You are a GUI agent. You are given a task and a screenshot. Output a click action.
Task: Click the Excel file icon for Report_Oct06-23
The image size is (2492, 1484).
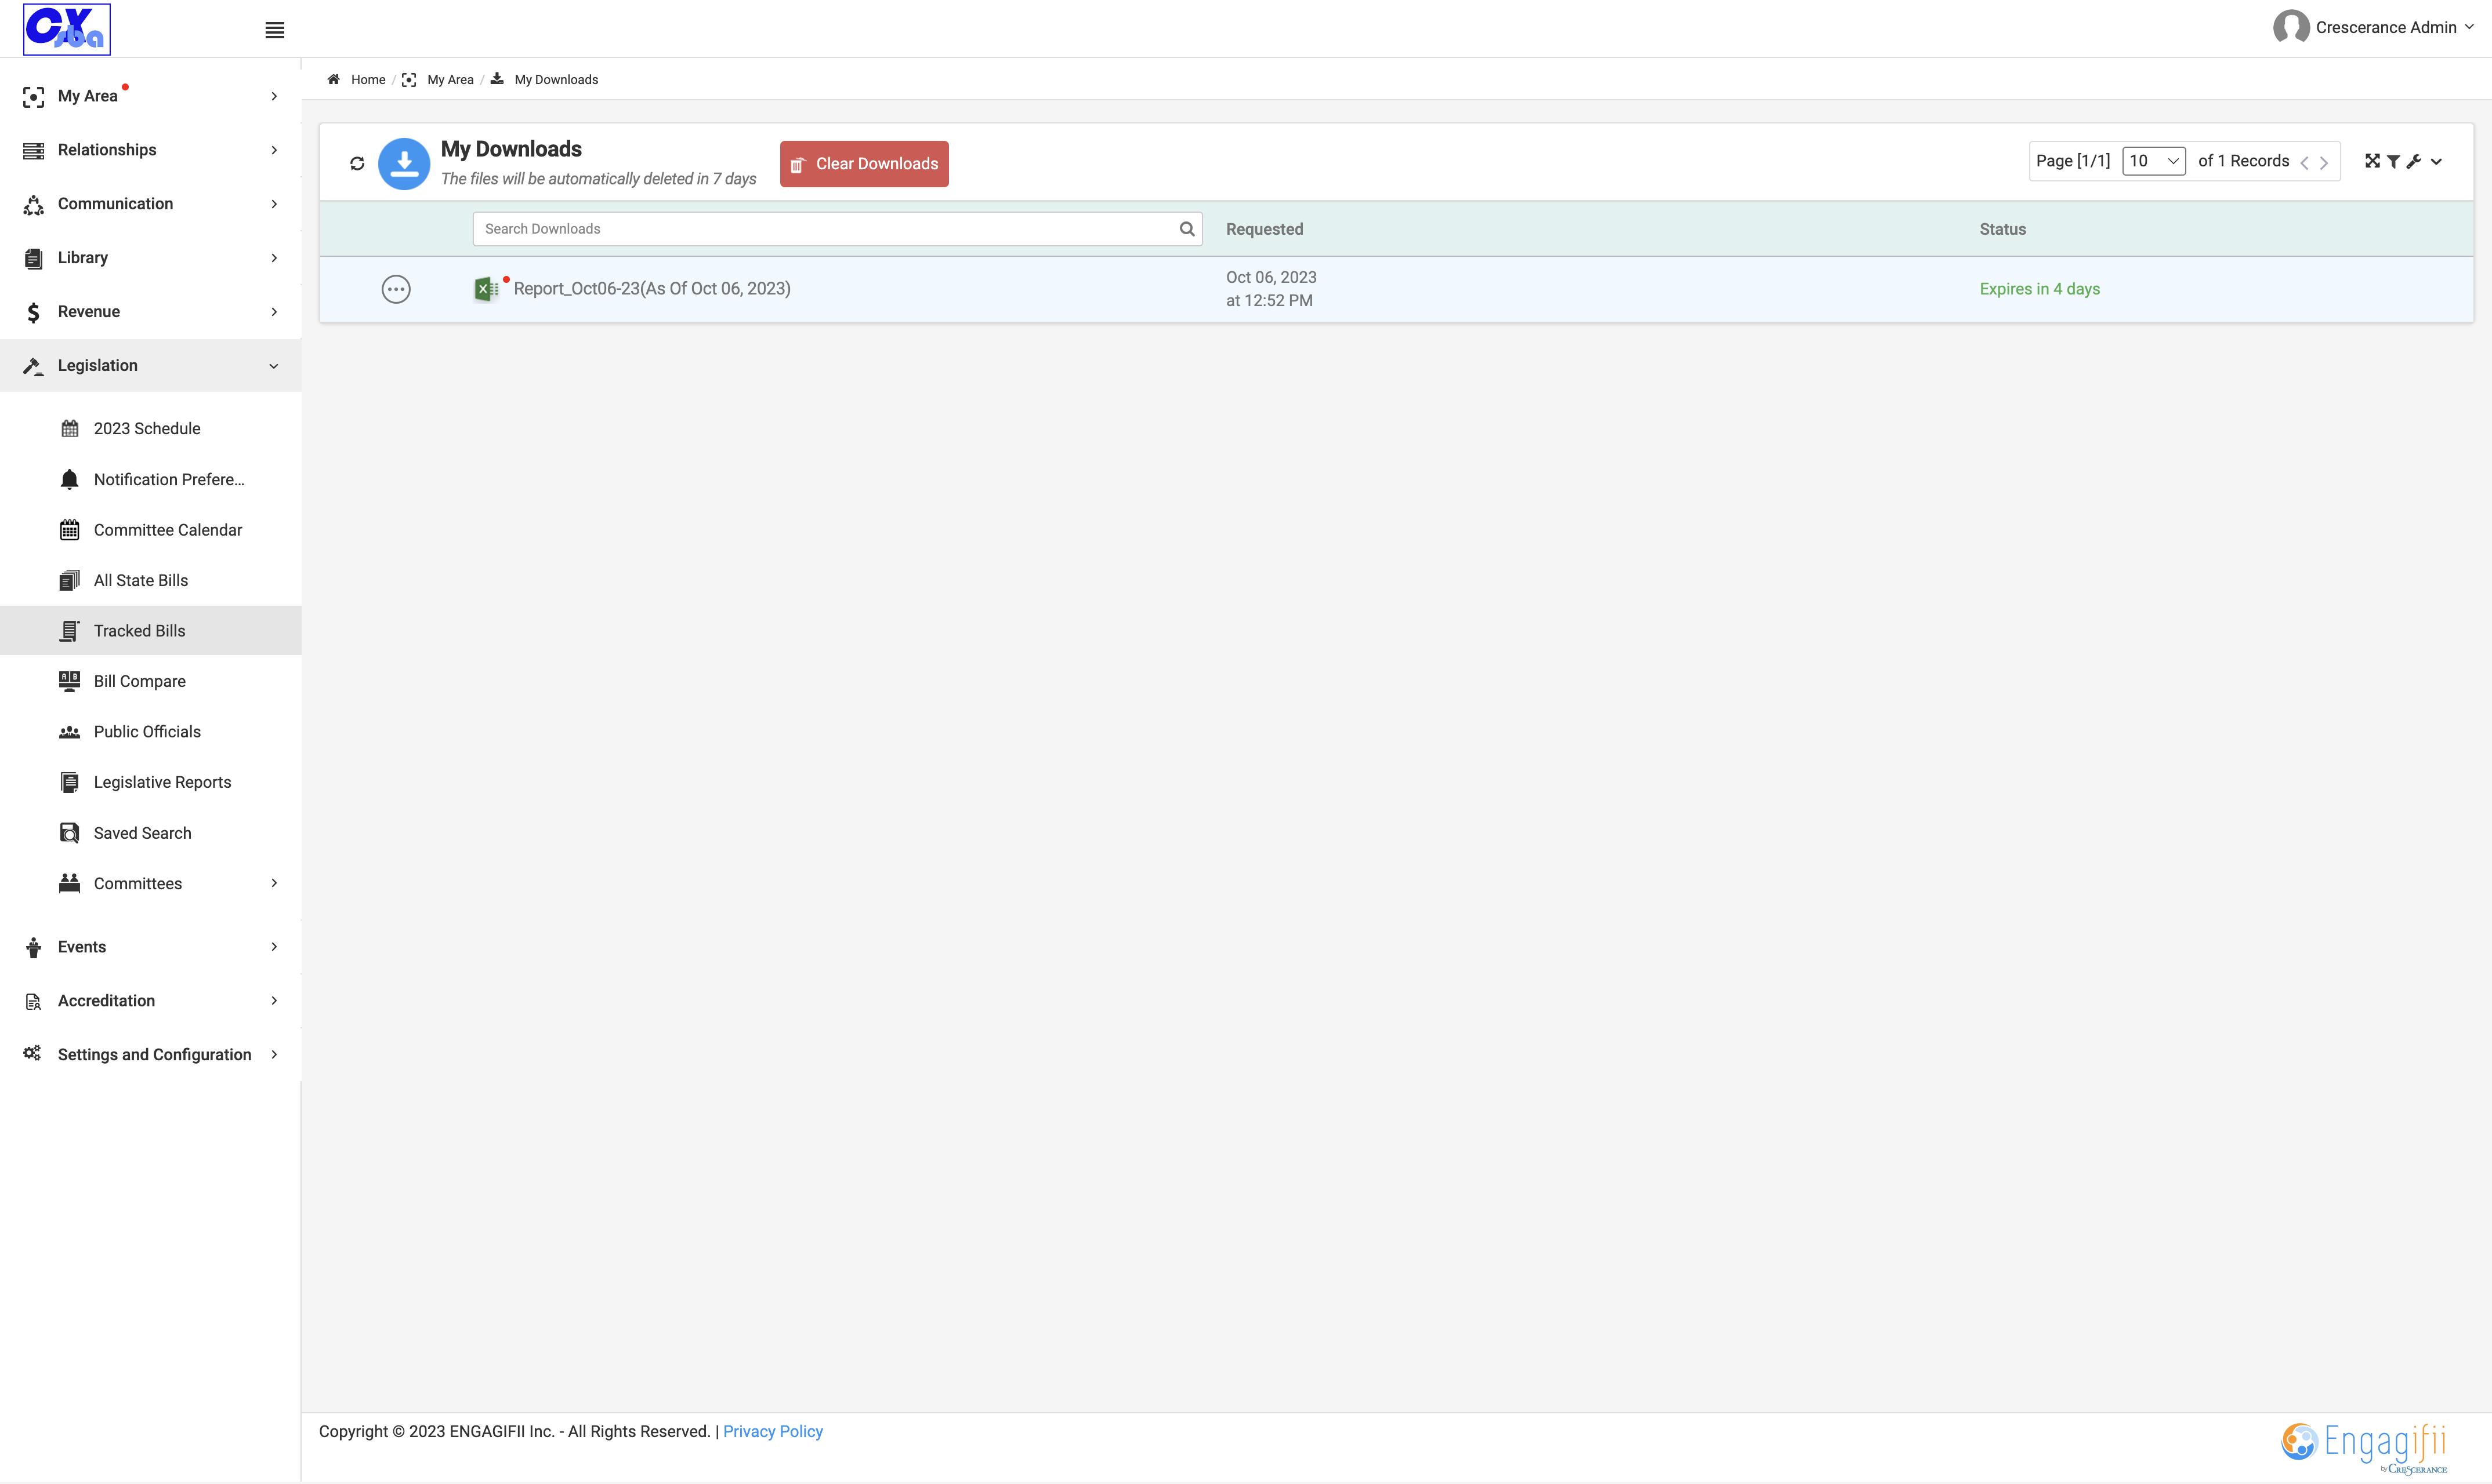point(486,289)
